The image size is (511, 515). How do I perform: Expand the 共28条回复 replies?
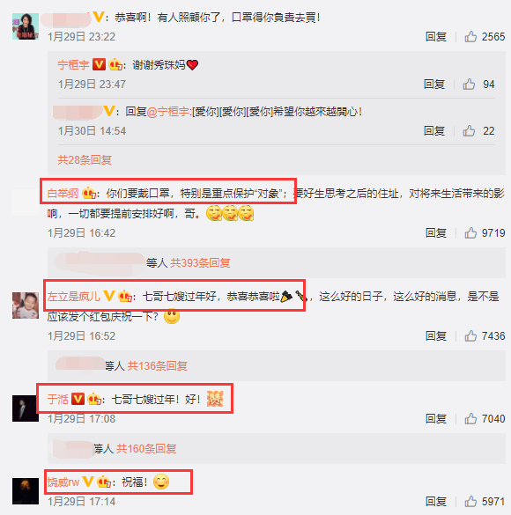point(85,160)
